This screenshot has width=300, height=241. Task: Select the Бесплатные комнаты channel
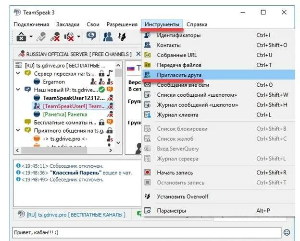click(65, 122)
